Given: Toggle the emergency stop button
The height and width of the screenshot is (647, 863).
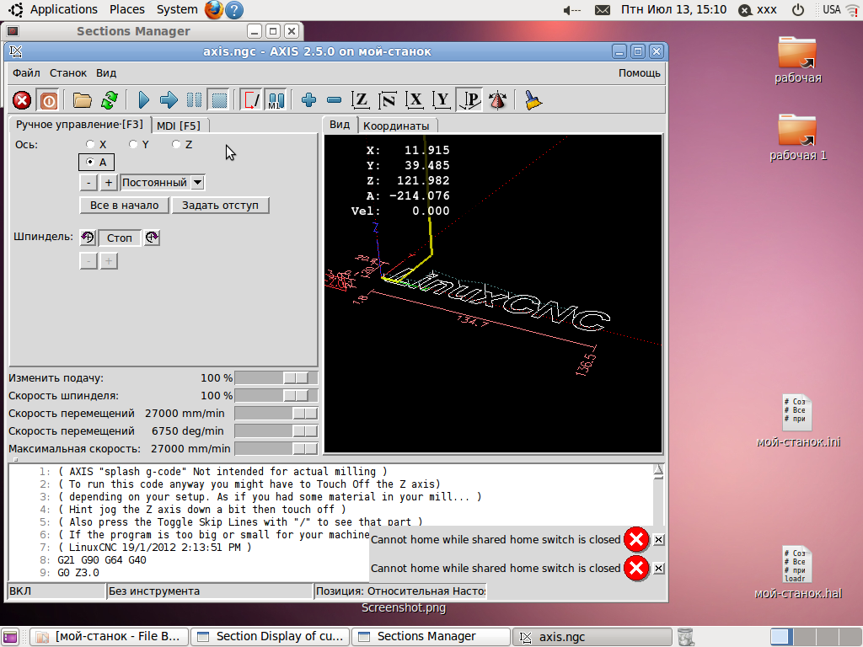Looking at the screenshot, I should 23,100.
